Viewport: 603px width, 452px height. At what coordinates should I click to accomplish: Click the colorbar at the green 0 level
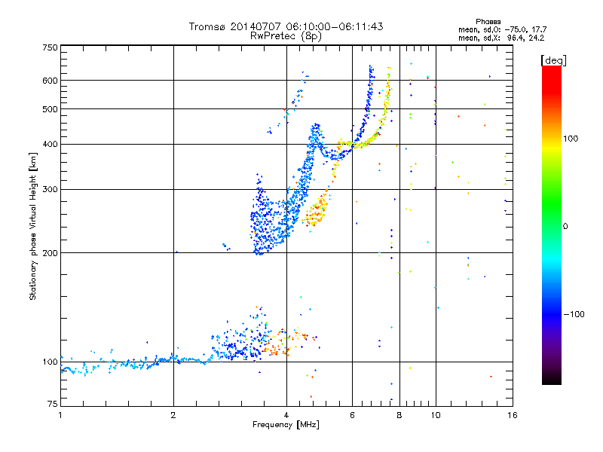pos(552,226)
